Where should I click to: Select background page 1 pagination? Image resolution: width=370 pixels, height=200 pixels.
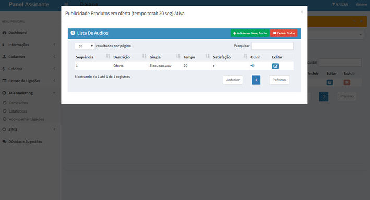pos(324,96)
